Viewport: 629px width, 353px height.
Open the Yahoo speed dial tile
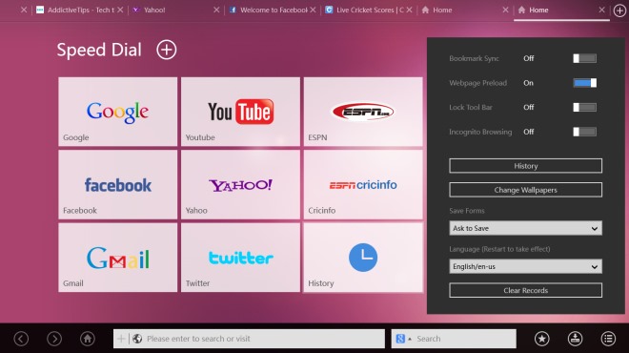(240, 185)
